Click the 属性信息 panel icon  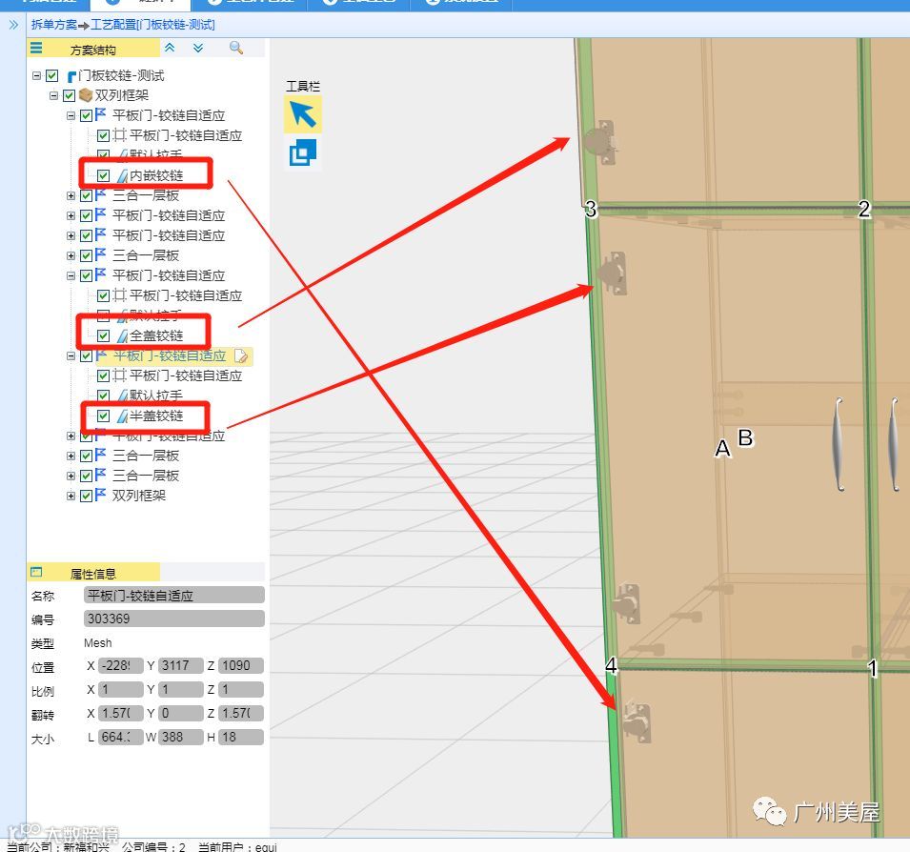pyautogui.click(x=36, y=572)
